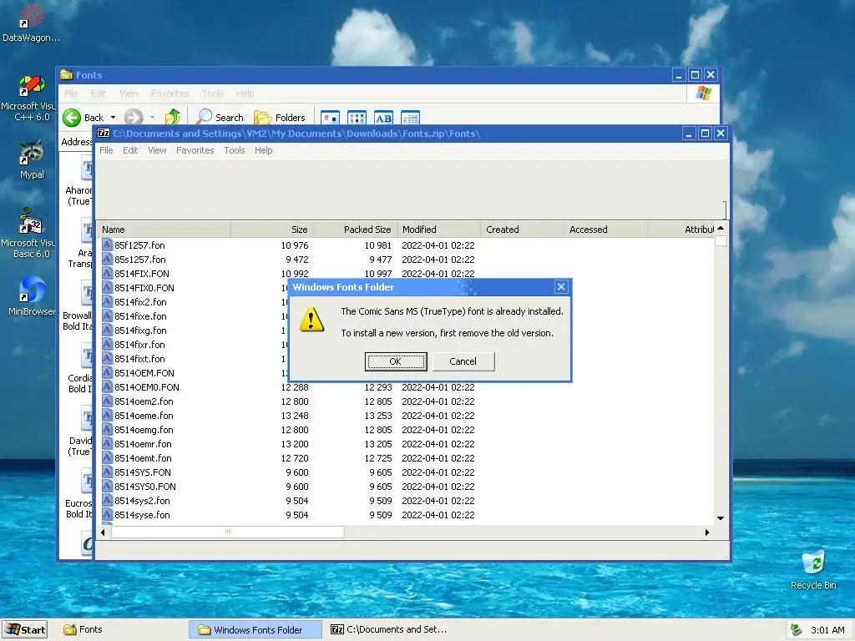Sort 7-Zip list by Name column

pos(164,230)
